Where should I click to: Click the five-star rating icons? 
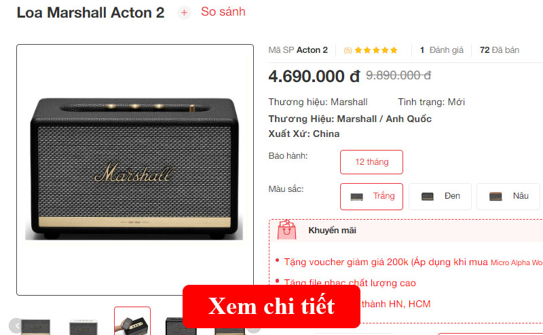pos(376,50)
